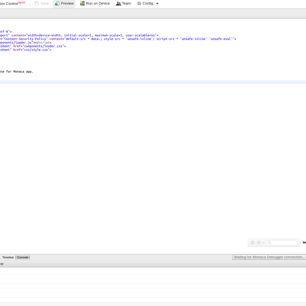
Task: Switch to the Timeline tab
Action: click(8, 257)
